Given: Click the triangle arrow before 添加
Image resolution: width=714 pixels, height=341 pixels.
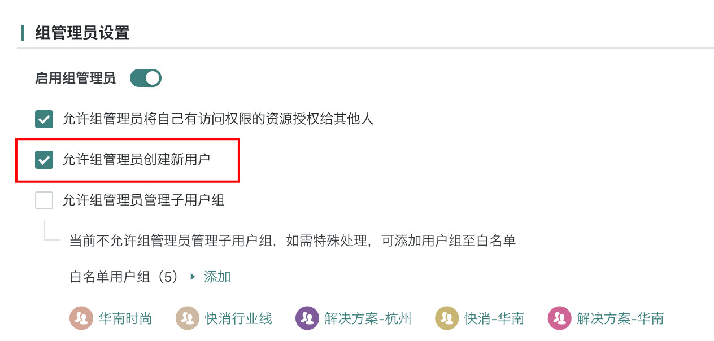Looking at the screenshot, I should (x=193, y=277).
